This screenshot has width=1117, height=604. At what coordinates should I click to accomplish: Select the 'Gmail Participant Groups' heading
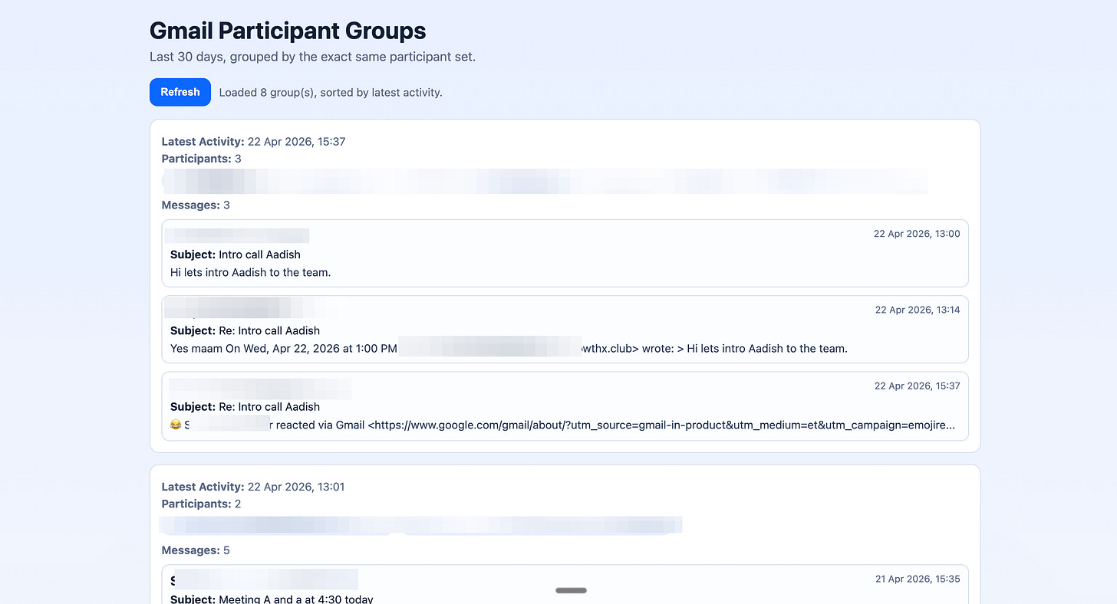[x=288, y=31]
